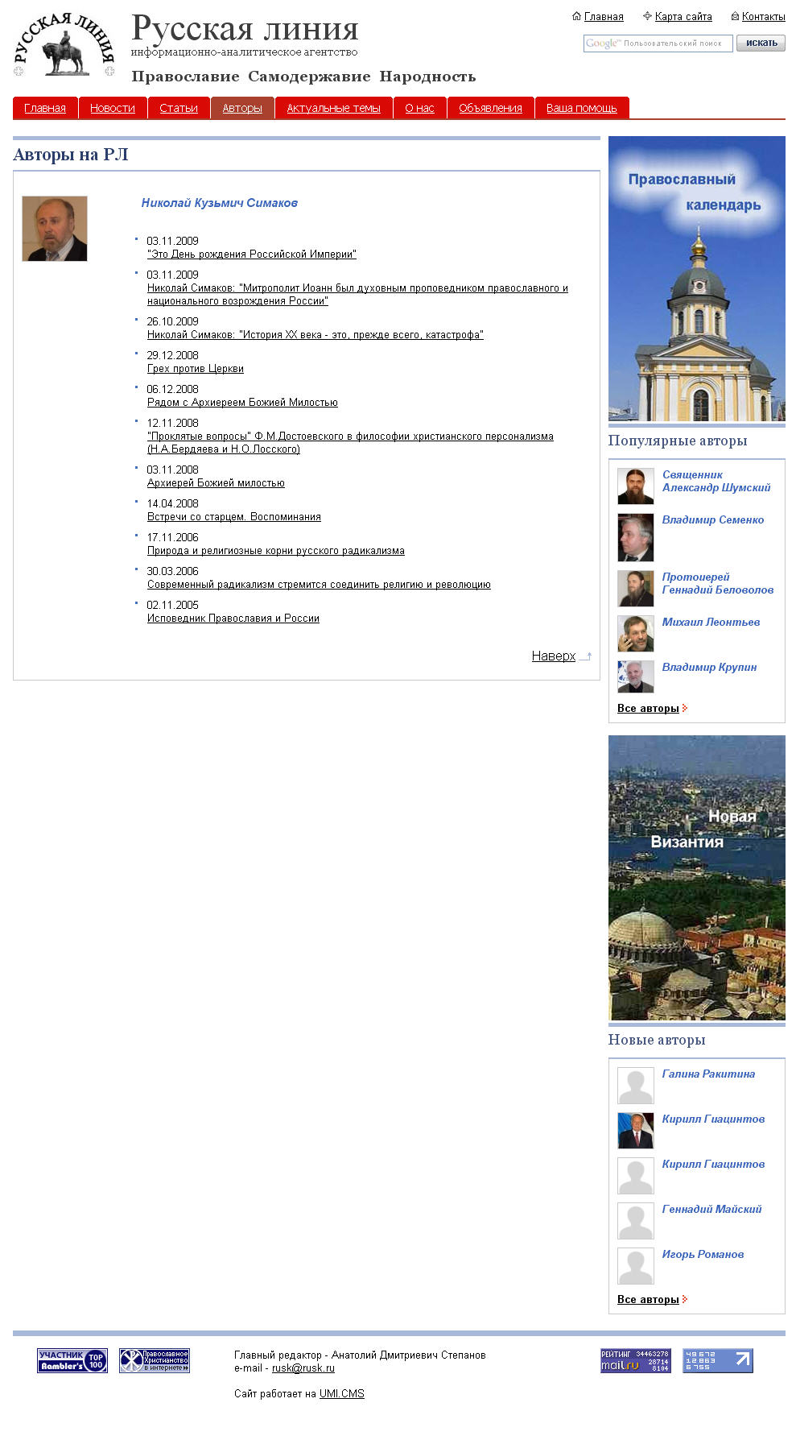
Task: Open the Новости tab
Action: tap(113, 108)
